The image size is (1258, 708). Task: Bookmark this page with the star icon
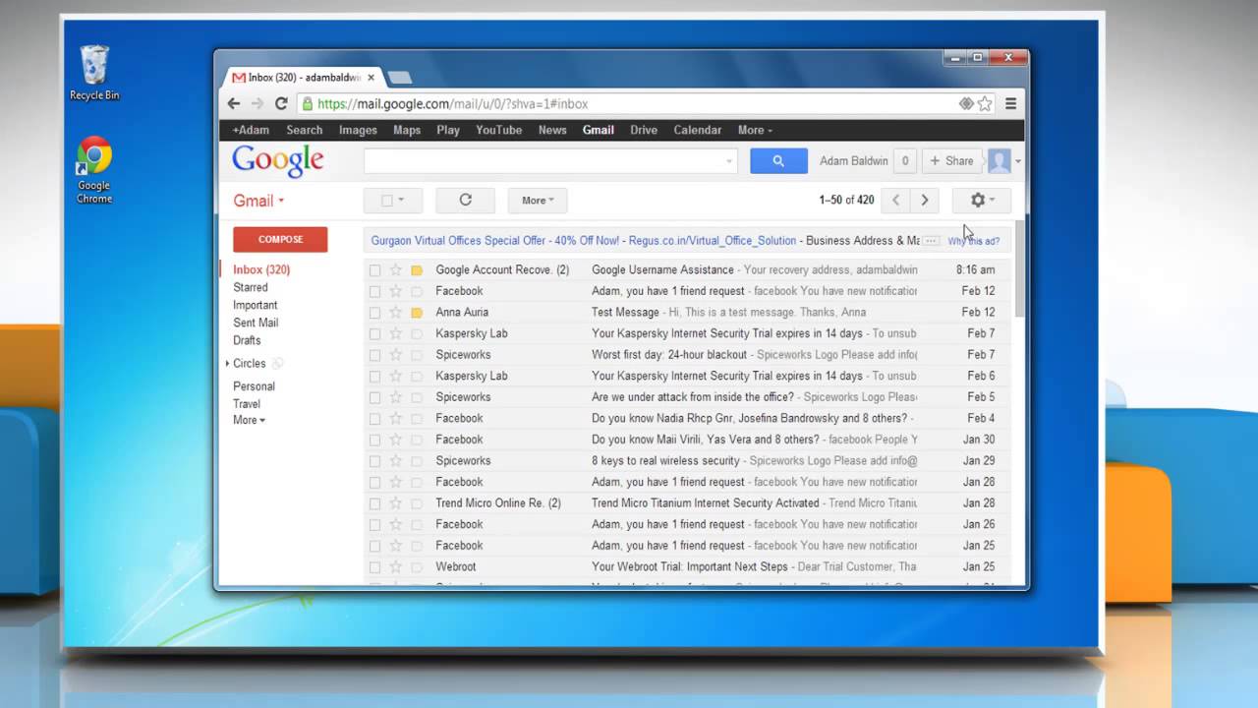(985, 103)
